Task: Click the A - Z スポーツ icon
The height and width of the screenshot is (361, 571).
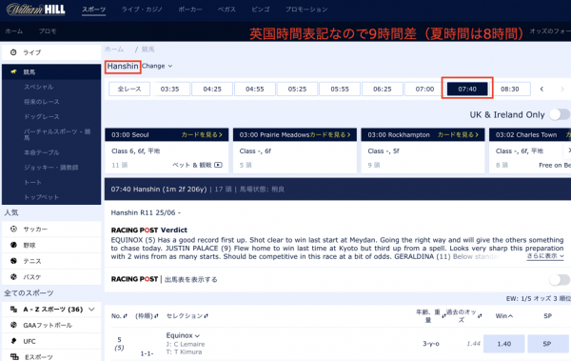Action: point(14,310)
